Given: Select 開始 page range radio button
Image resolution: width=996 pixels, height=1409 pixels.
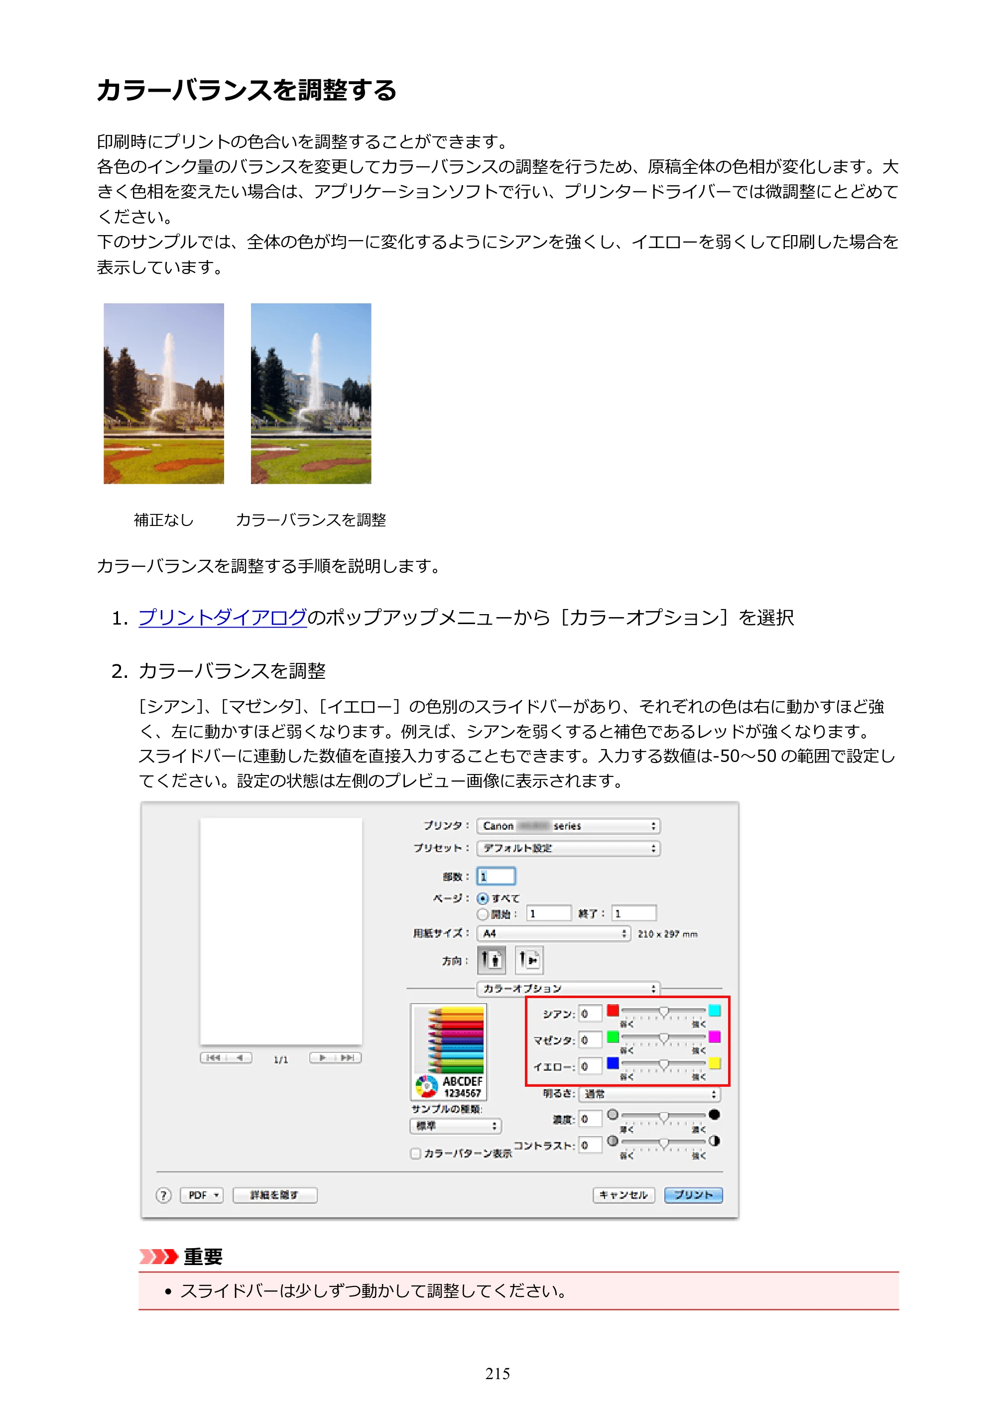Looking at the screenshot, I should point(483,914).
